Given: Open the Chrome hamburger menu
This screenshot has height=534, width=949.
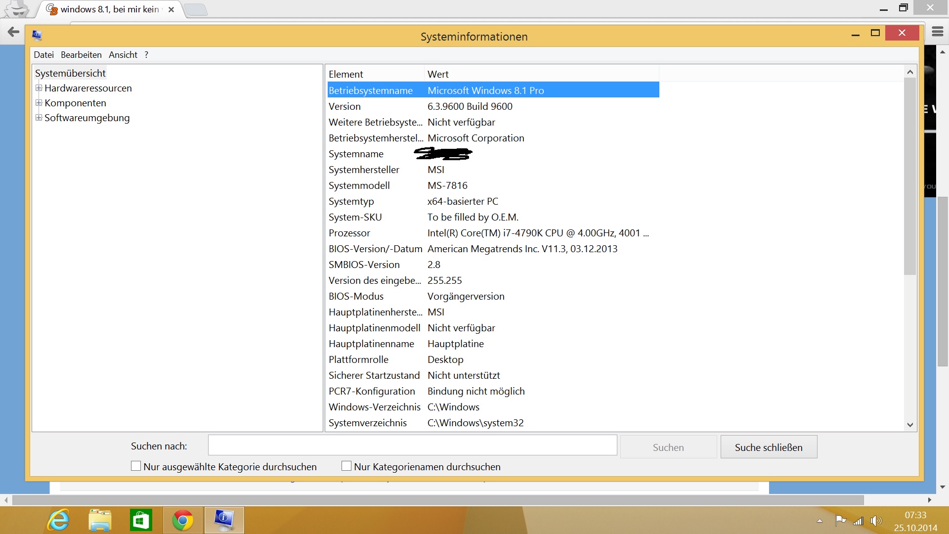Looking at the screenshot, I should pos(937,32).
